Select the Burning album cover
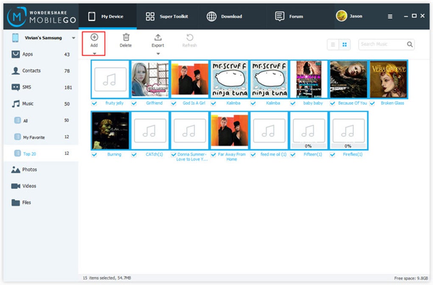Screen dimensions: 433x285 tap(110, 131)
